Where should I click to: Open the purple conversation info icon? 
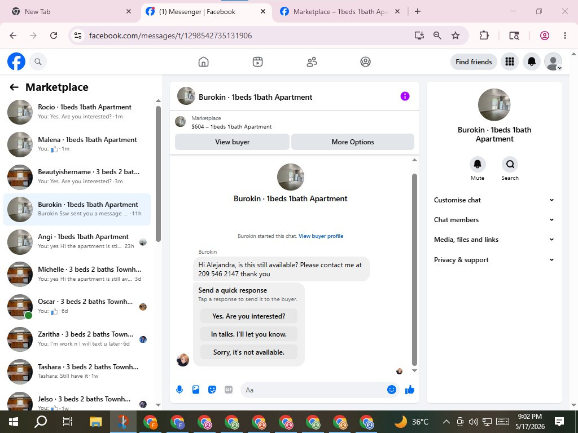[405, 96]
